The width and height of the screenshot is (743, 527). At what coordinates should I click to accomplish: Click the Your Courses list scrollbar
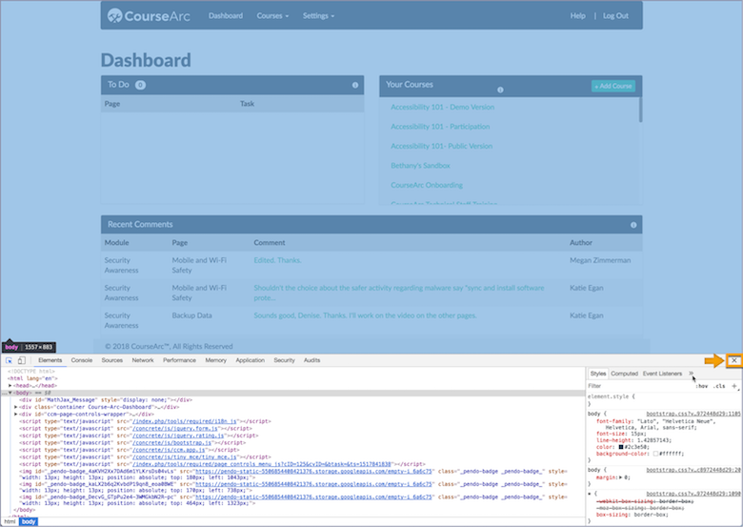(x=640, y=110)
